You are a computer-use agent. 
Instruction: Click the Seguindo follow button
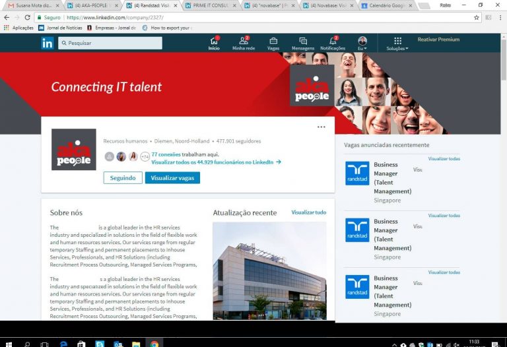[x=123, y=177]
